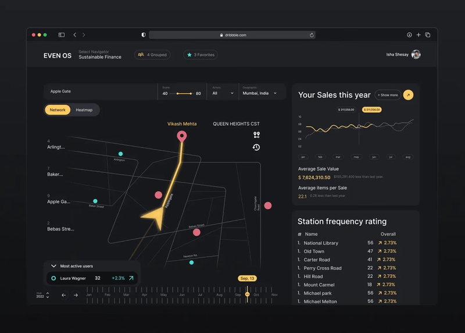Collapse the Most active users panel
The image size is (465, 333).
53,266
